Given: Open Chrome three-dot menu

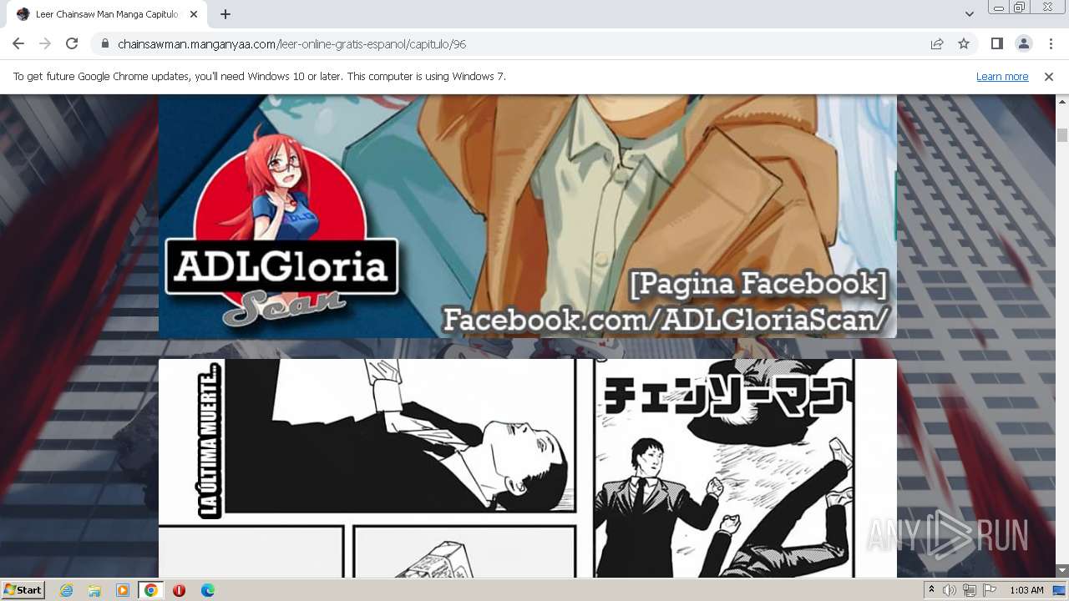Looking at the screenshot, I should click(x=1051, y=43).
